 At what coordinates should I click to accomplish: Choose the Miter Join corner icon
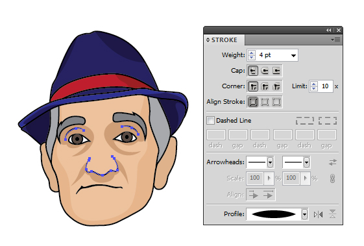point(253,86)
